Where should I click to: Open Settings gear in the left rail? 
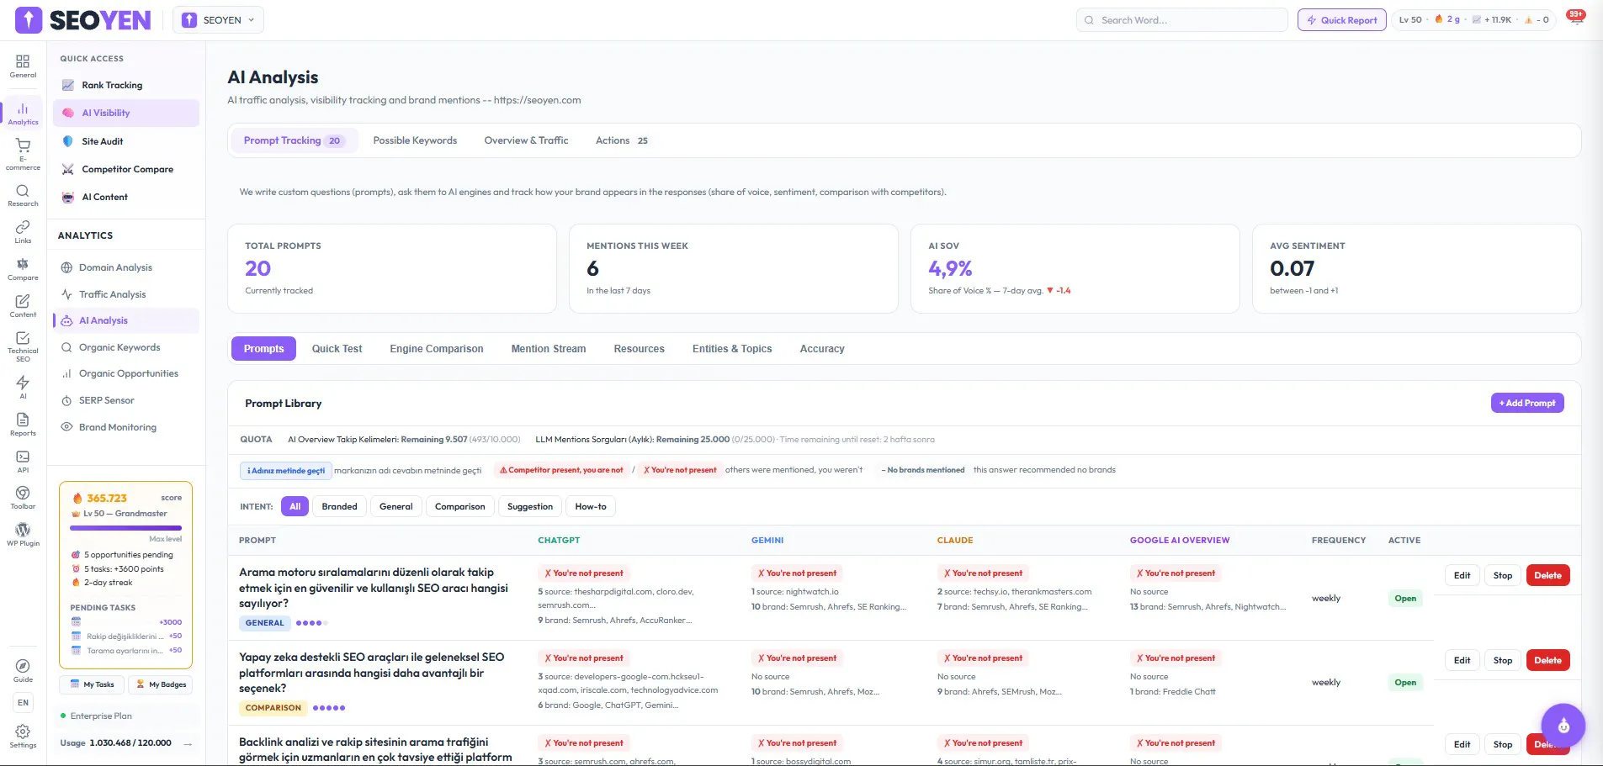23,737
